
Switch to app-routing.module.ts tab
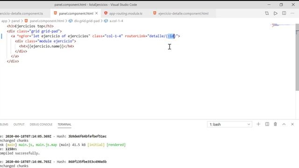click(x=126, y=14)
